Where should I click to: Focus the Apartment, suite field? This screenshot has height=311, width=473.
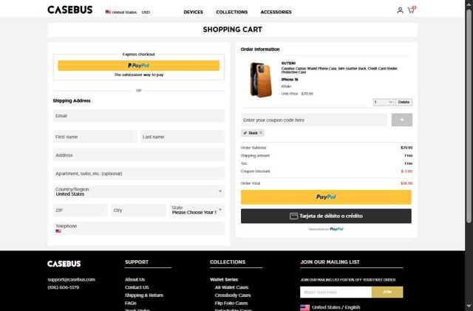pos(139,174)
